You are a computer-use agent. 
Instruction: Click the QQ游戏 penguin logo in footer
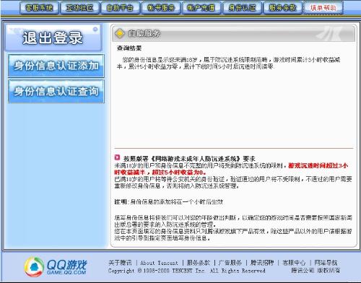tap(34, 266)
